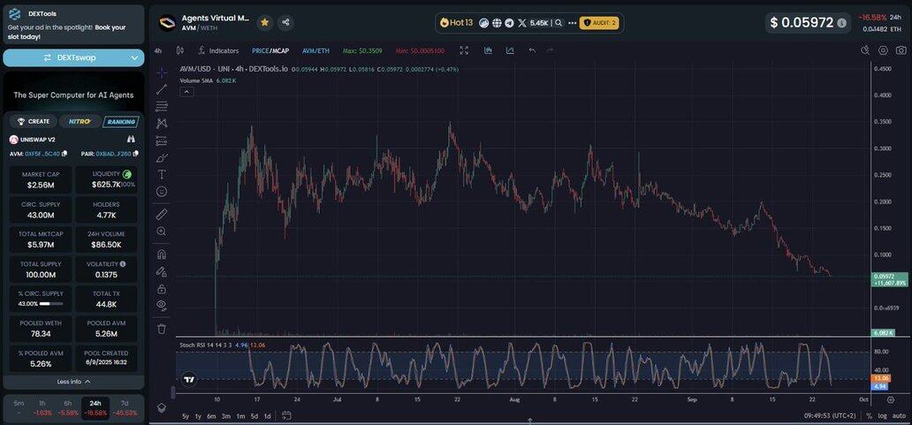Select the Text annotation tool
Viewport: 912px width, 425px height.
(162, 174)
